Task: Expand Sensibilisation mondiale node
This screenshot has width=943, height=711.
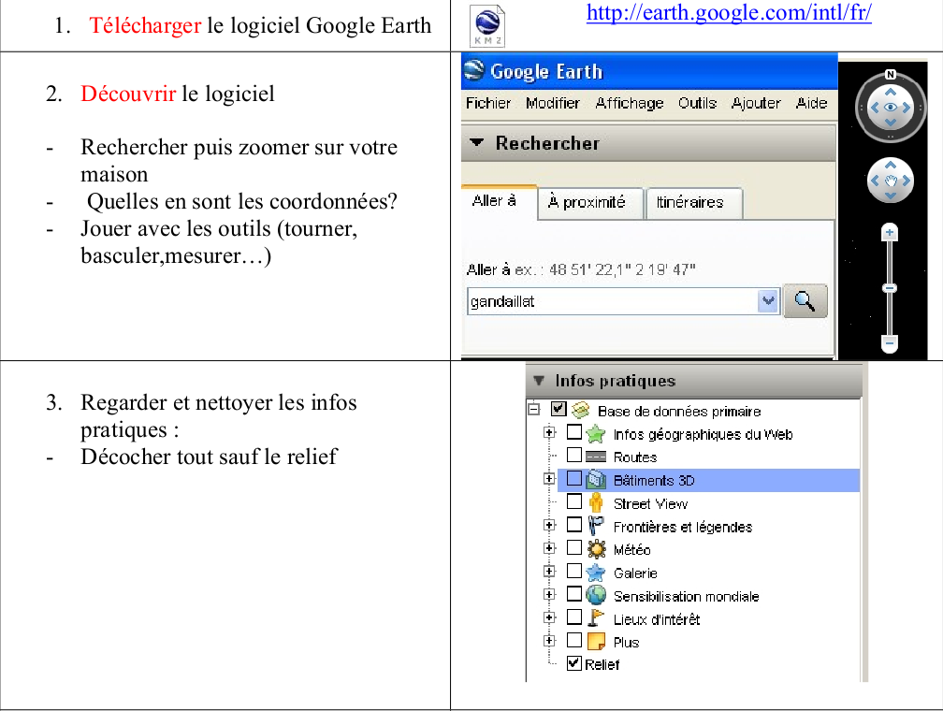Action: [x=549, y=594]
